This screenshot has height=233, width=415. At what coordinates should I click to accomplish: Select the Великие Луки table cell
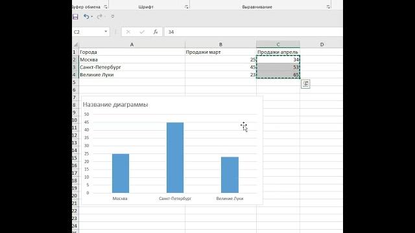click(x=132, y=75)
